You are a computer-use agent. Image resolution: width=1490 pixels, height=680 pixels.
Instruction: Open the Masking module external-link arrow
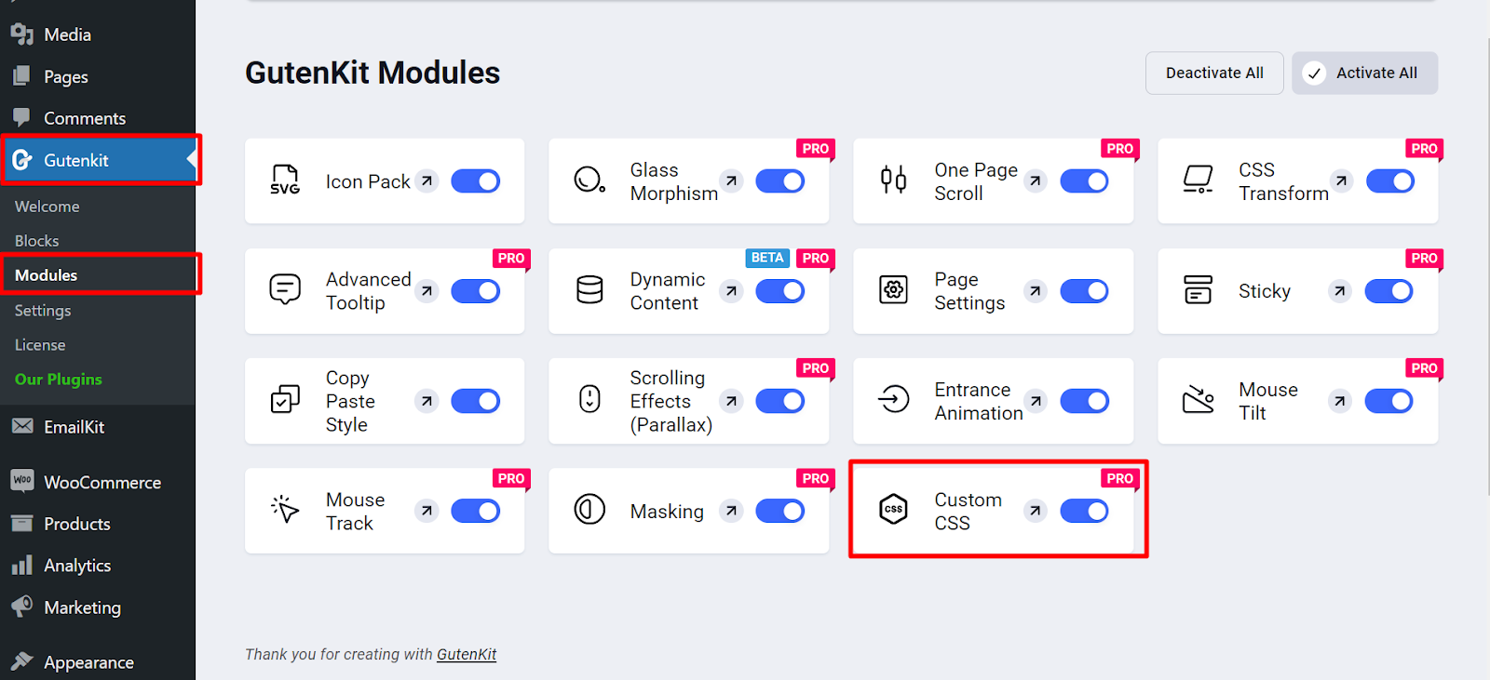(732, 511)
